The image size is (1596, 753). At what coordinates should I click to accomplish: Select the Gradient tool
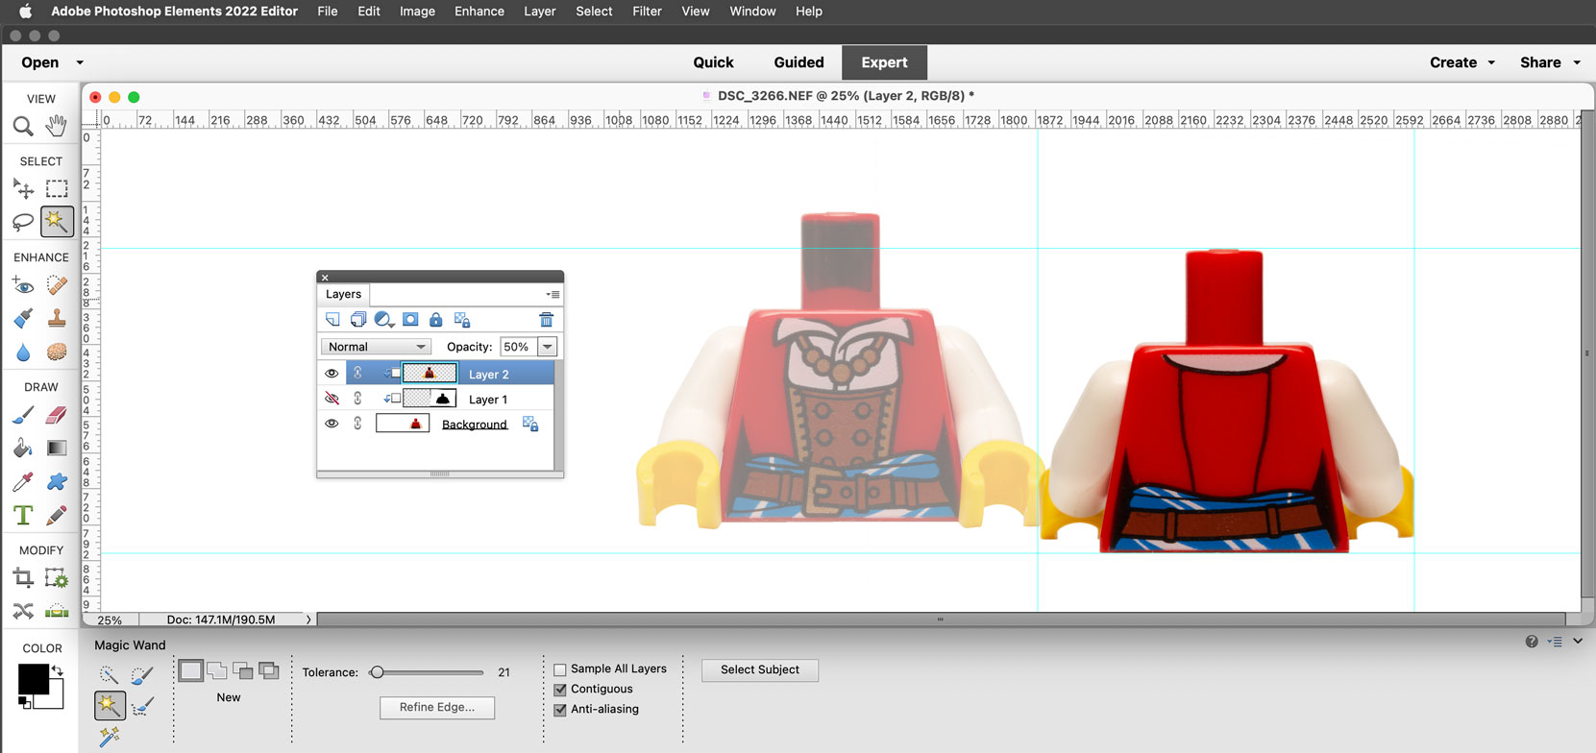click(x=57, y=448)
